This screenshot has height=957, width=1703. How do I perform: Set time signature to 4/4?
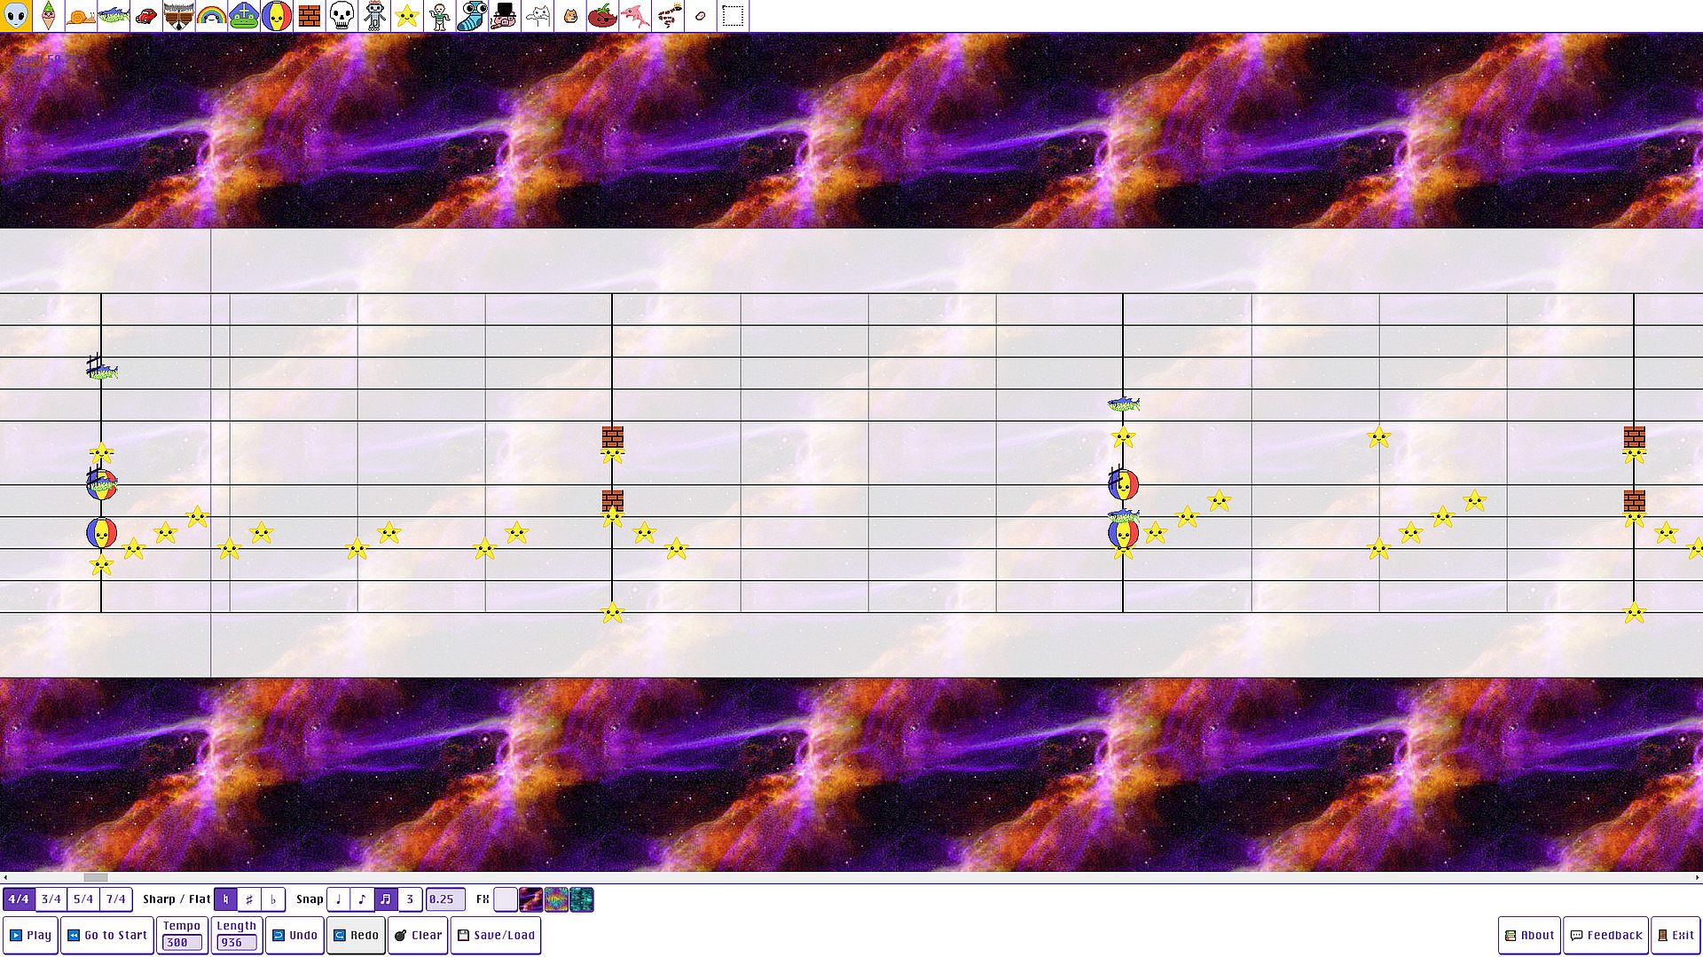tap(19, 899)
